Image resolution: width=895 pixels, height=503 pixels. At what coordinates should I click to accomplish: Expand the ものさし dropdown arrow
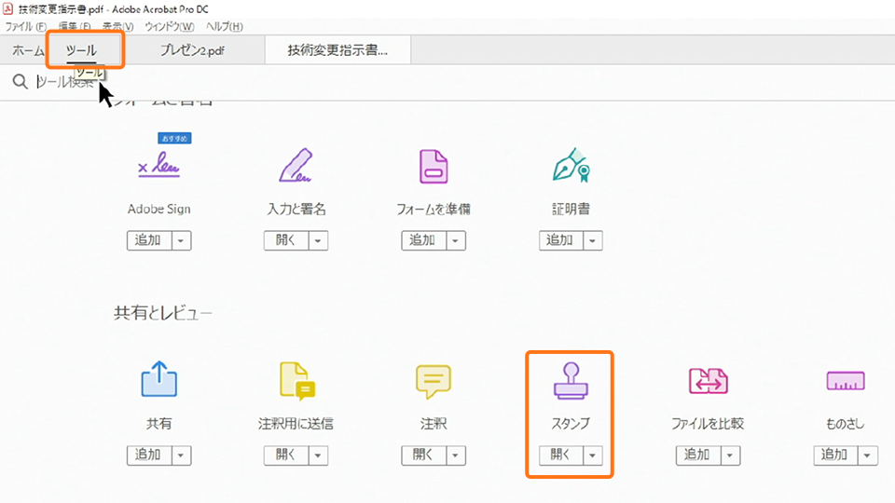click(868, 455)
